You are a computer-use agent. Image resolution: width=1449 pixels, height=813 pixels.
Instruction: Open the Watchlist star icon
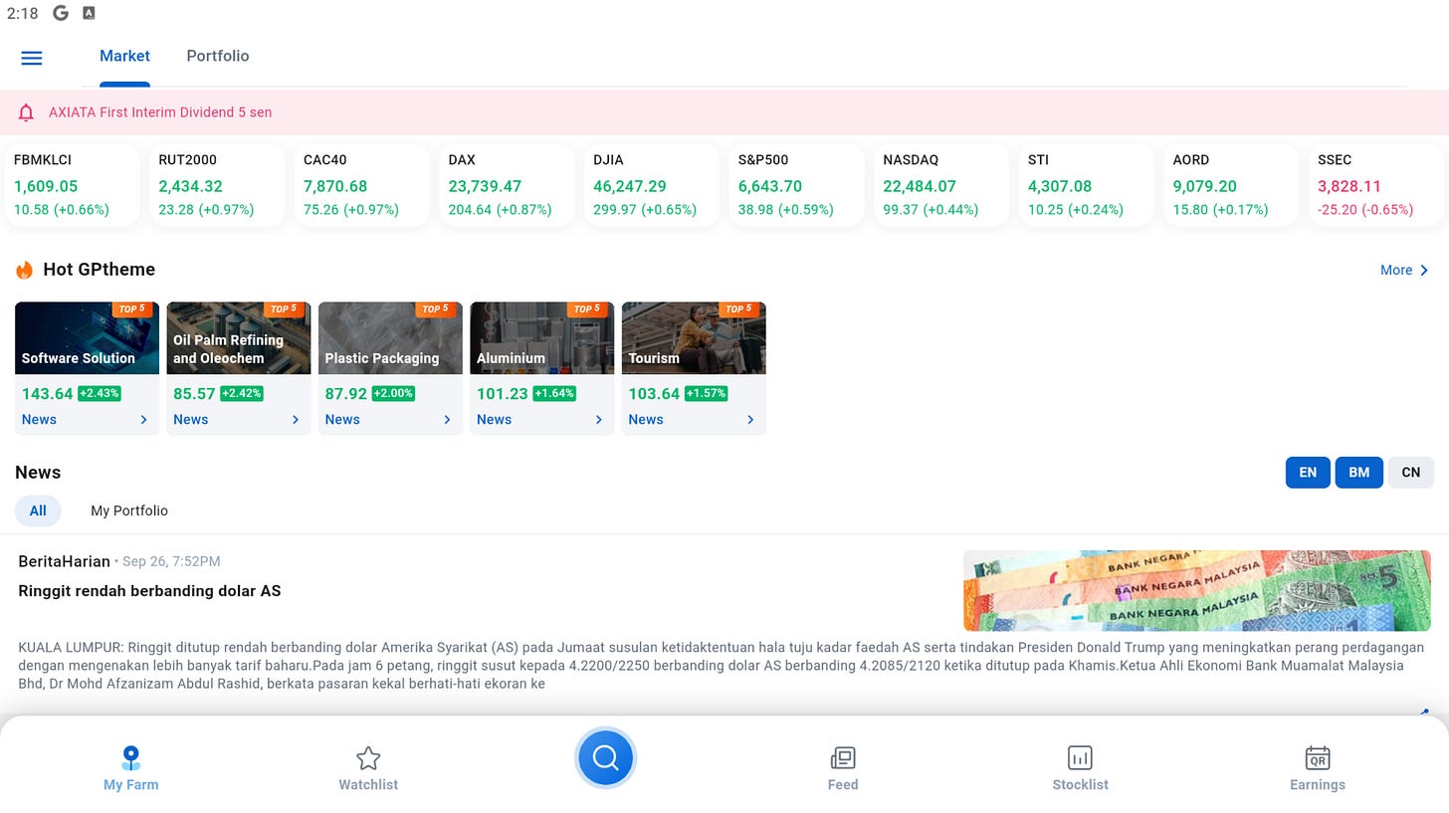pos(368,758)
